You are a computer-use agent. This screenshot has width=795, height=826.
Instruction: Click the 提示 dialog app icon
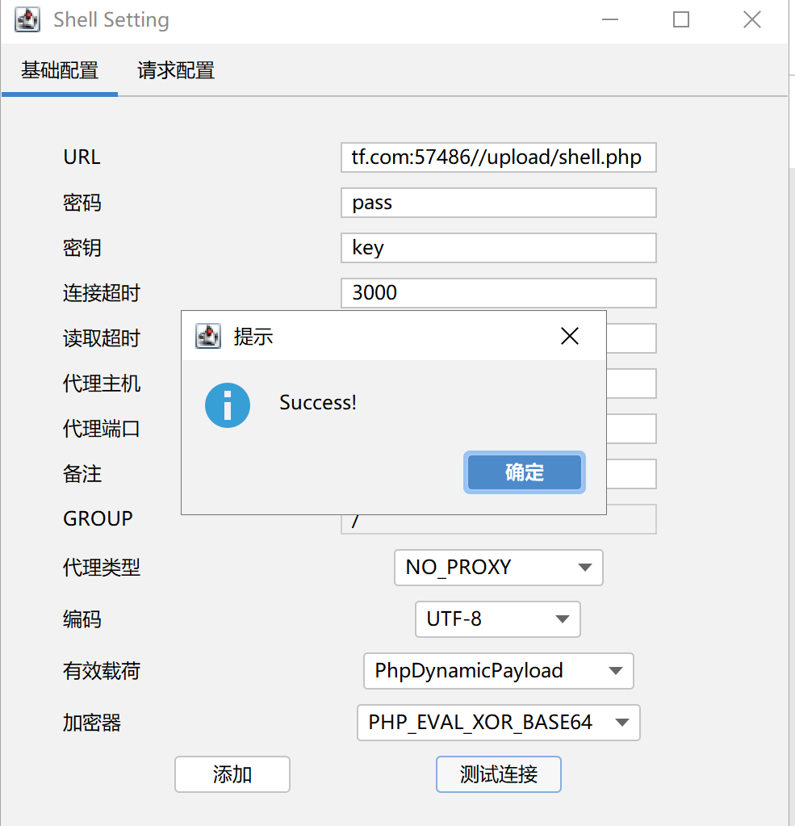208,336
